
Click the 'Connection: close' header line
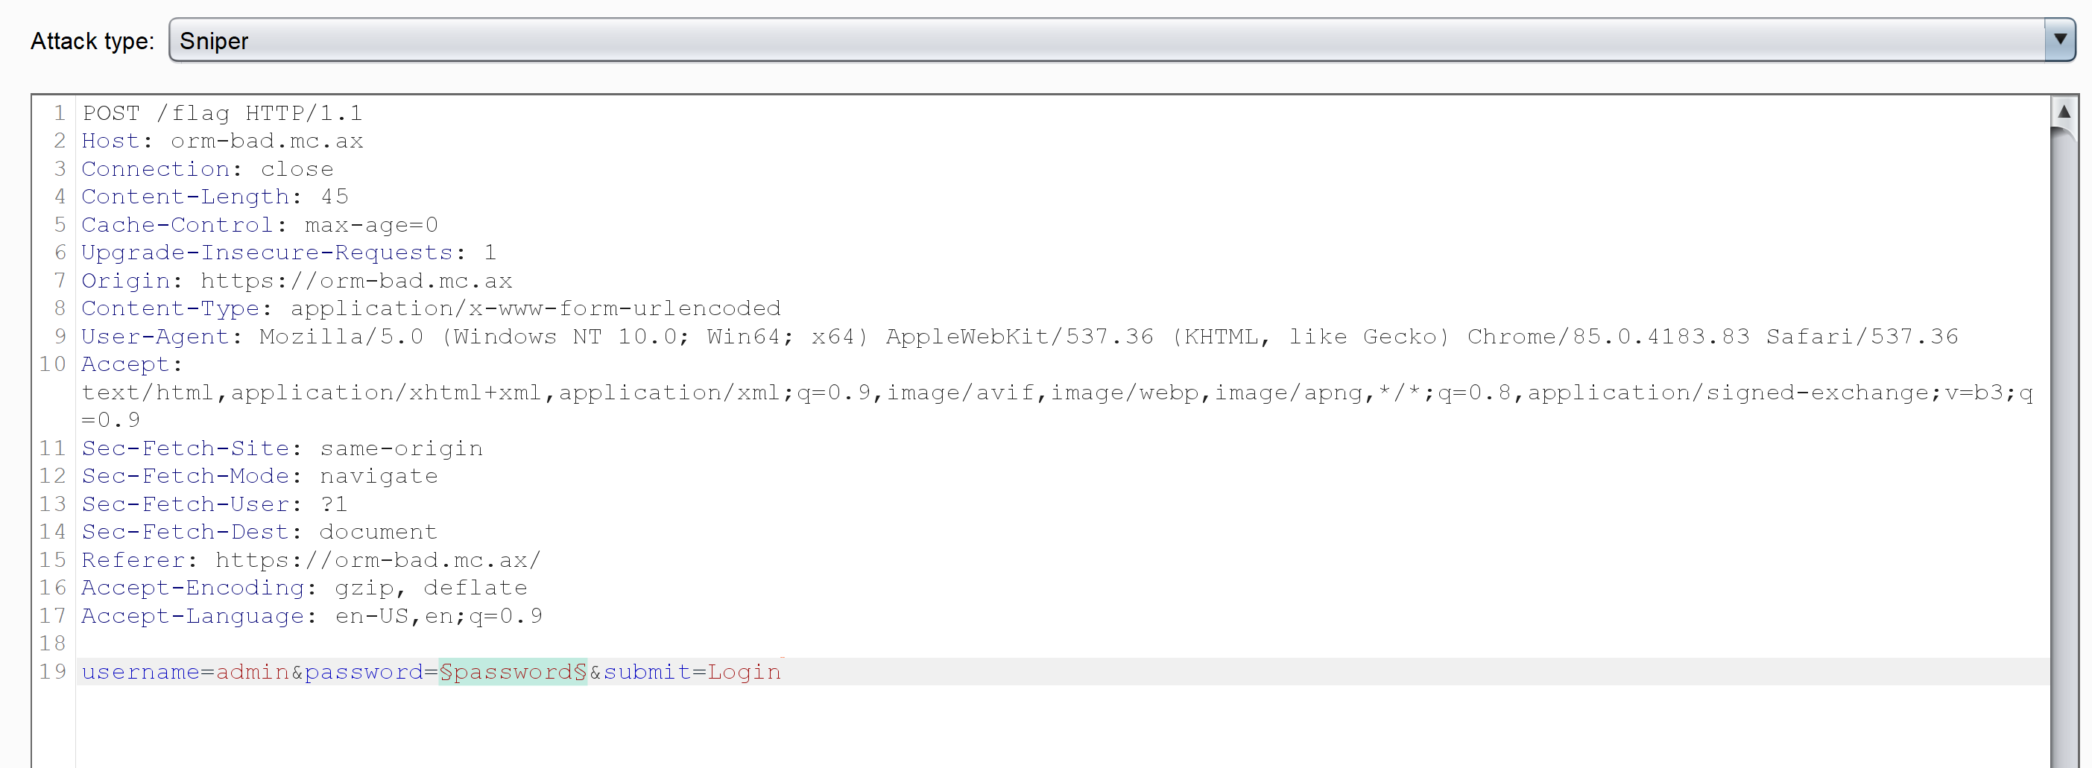click(208, 169)
